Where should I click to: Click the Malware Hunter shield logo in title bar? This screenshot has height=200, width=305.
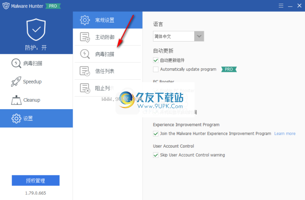click(6, 6)
